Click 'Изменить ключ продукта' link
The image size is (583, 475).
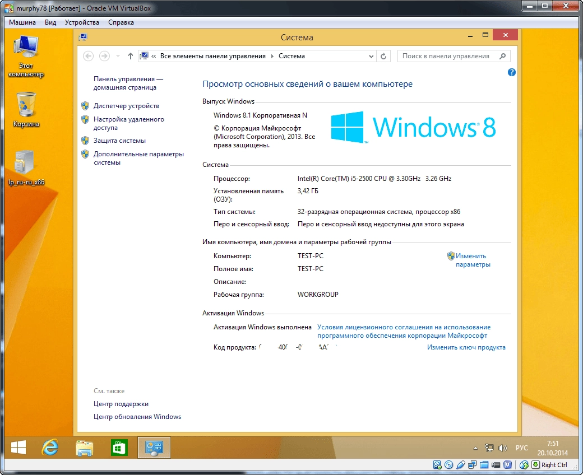[466, 347]
